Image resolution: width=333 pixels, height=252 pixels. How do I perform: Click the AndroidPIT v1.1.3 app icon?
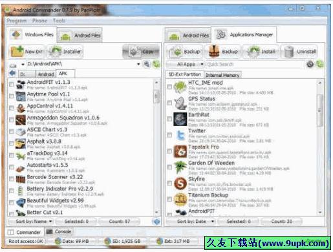pos(21,85)
